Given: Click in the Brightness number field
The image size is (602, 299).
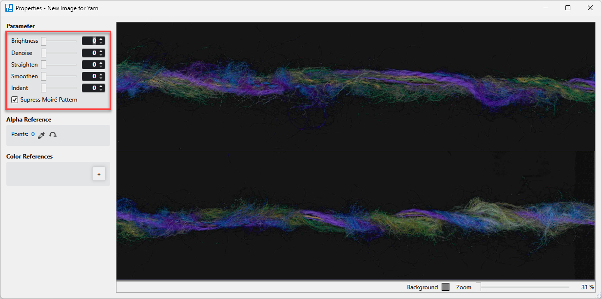Looking at the screenshot, I should click(90, 41).
